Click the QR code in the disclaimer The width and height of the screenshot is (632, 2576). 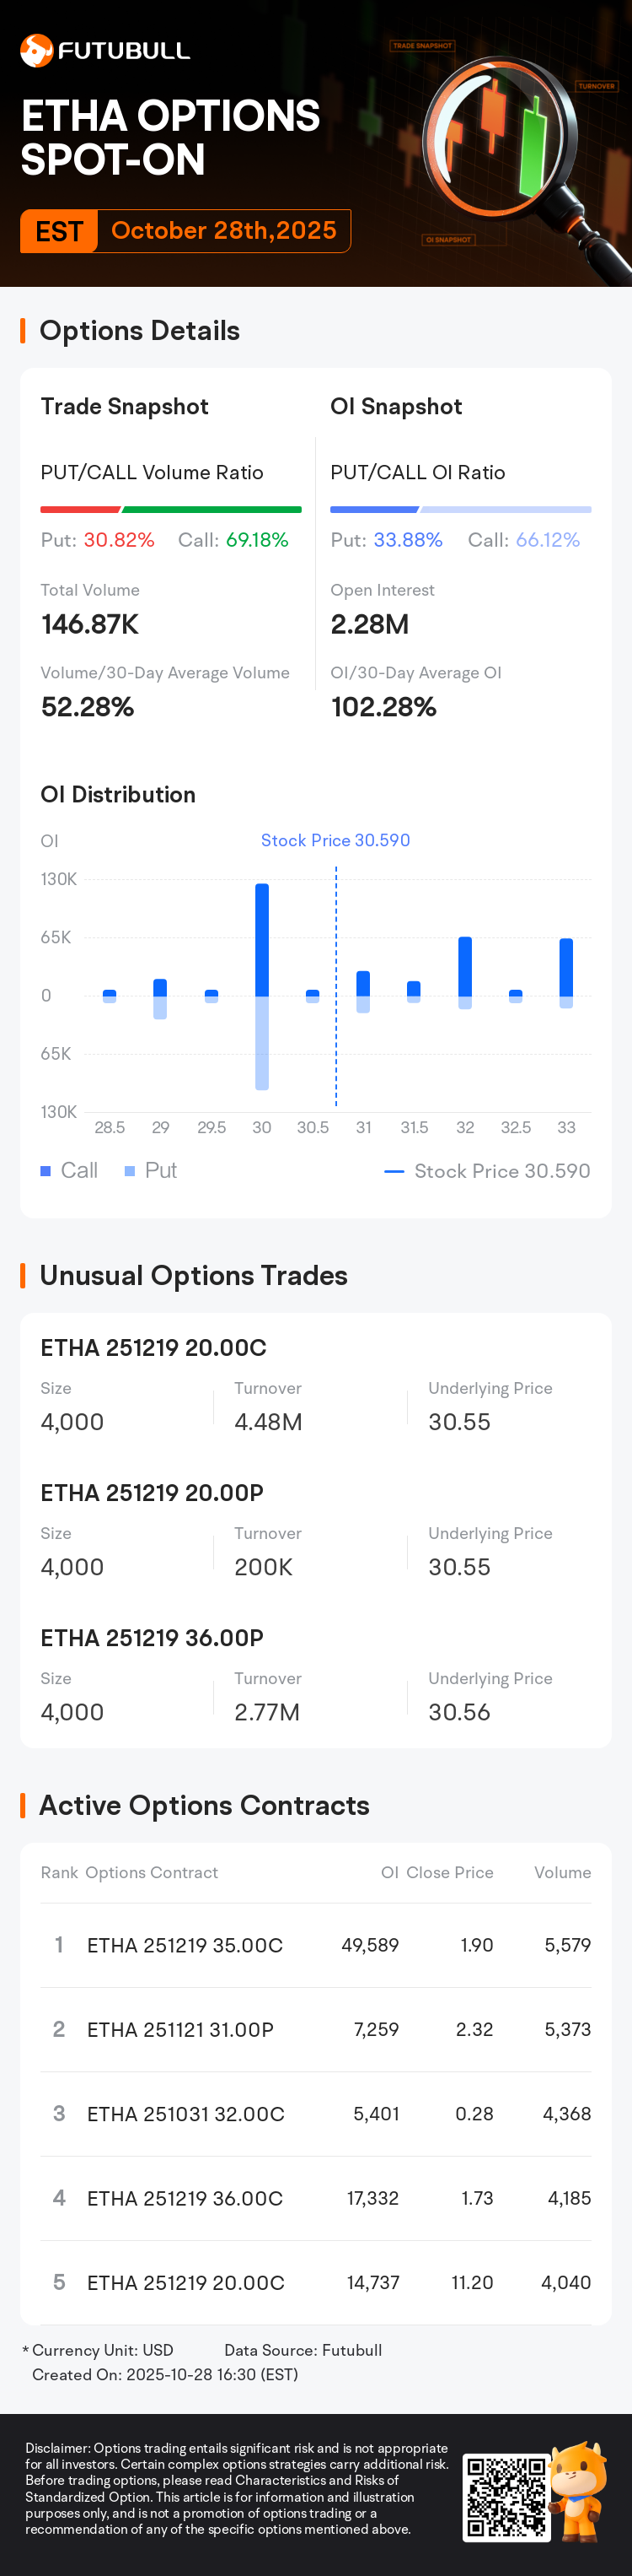click(506, 2496)
